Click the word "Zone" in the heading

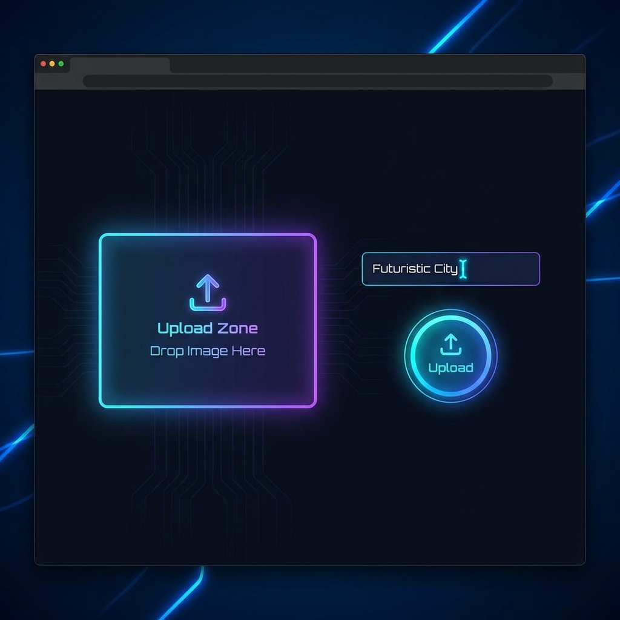click(237, 328)
